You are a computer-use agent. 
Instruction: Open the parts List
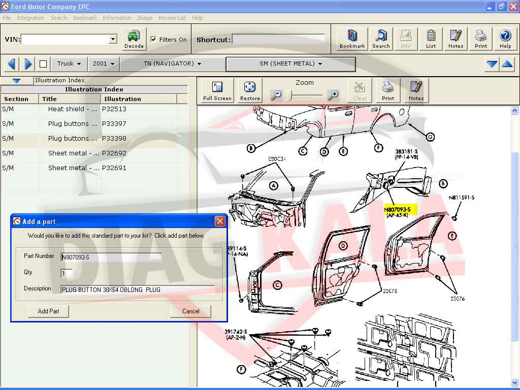point(431,39)
